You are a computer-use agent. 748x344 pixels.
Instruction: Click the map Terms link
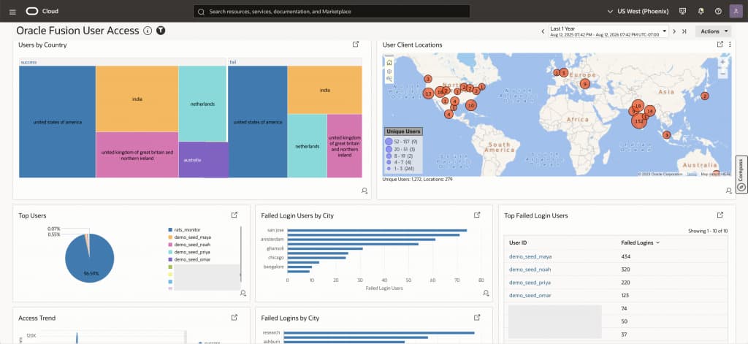click(x=691, y=174)
